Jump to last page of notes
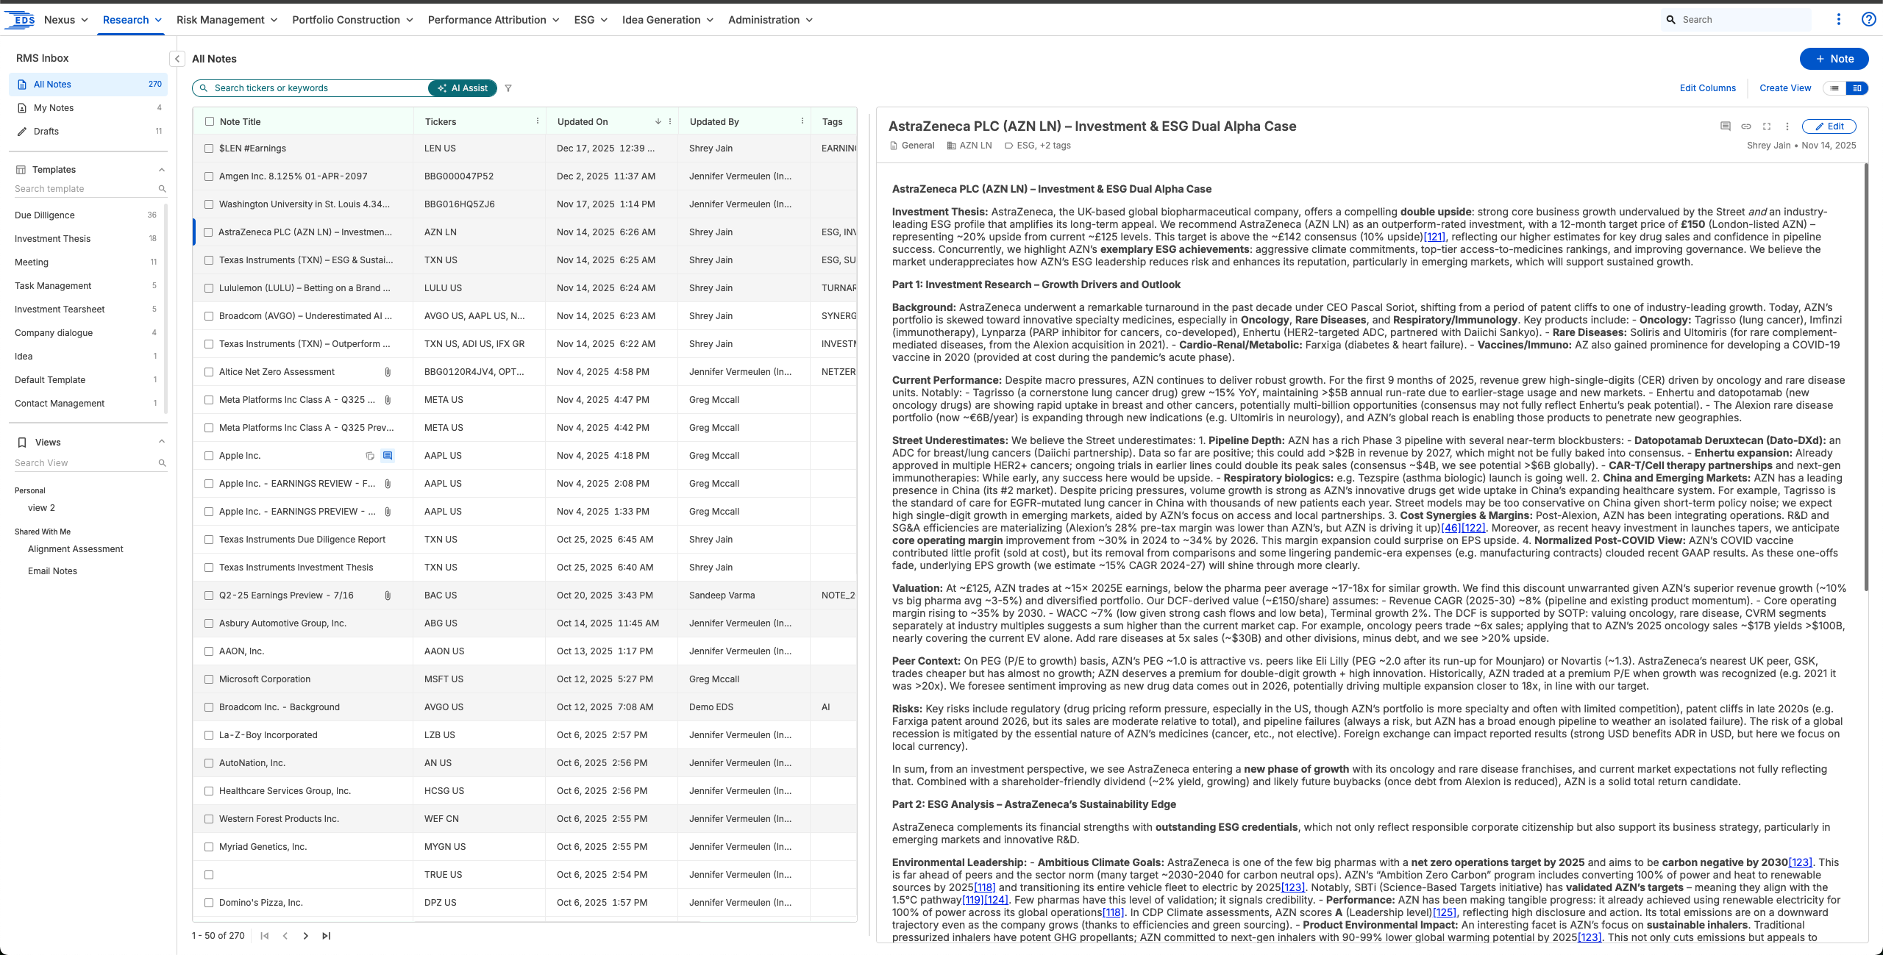 (327, 936)
